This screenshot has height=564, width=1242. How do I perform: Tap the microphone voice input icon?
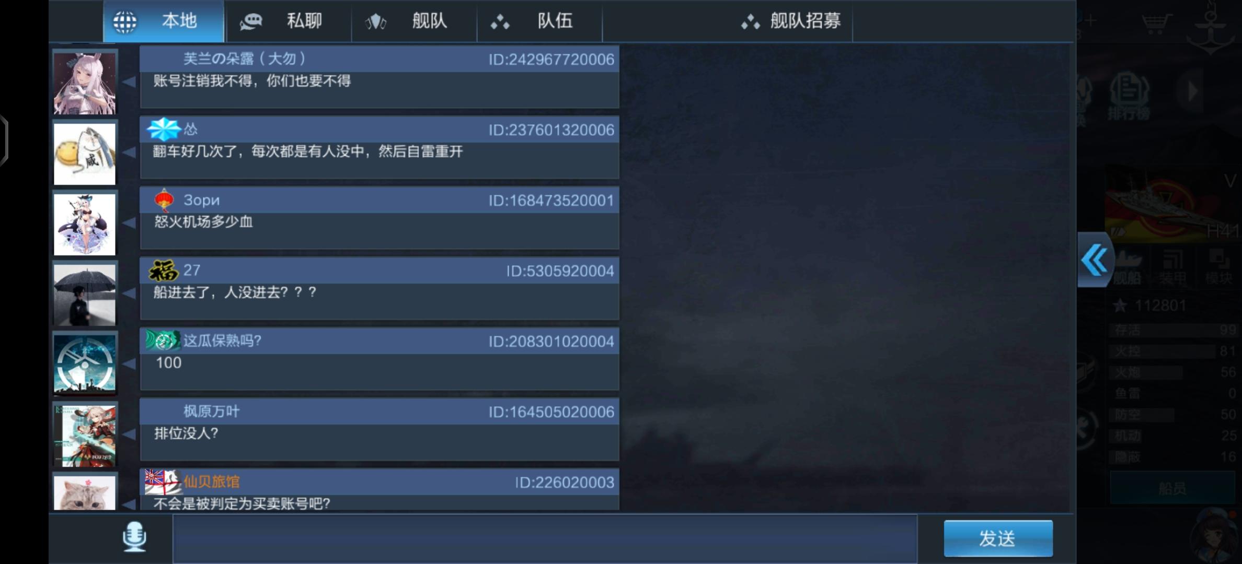[134, 537]
